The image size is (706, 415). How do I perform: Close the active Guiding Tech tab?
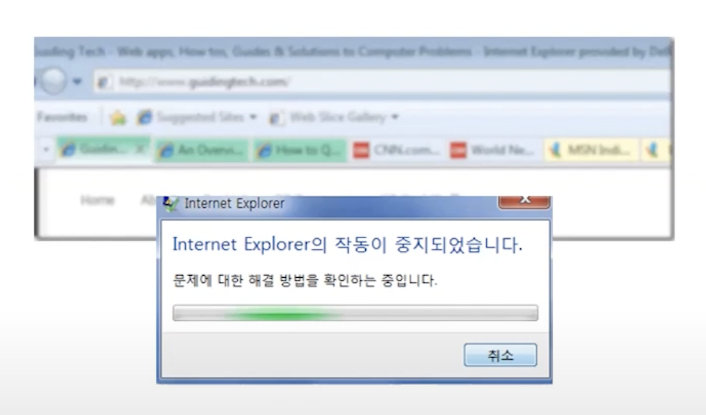click(x=140, y=149)
